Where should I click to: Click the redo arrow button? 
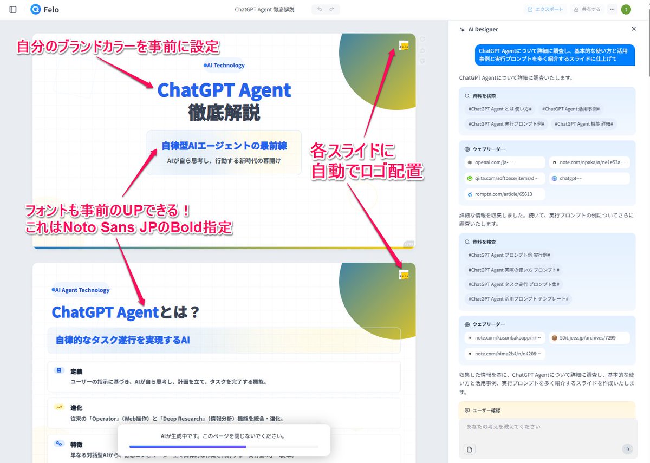click(332, 9)
